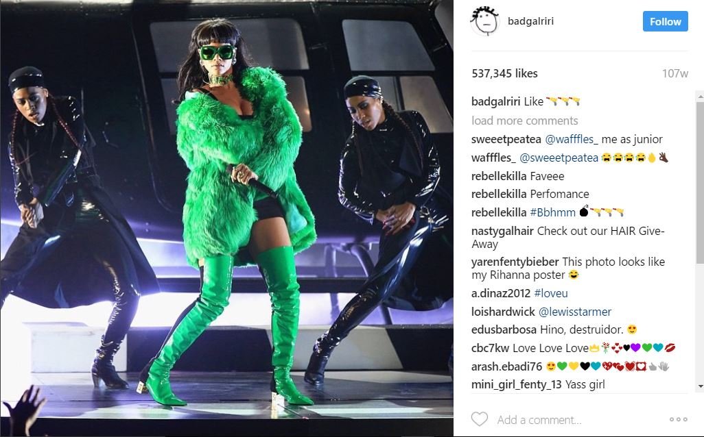This screenshot has width=704, height=437.
Task: Open the #loveu hashtag link
Action: (x=551, y=294)
